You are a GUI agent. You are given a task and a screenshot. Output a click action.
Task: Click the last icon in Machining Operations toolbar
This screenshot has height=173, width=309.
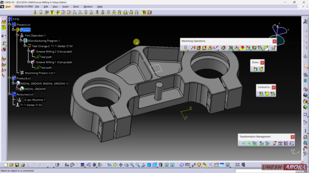point(273,48)
